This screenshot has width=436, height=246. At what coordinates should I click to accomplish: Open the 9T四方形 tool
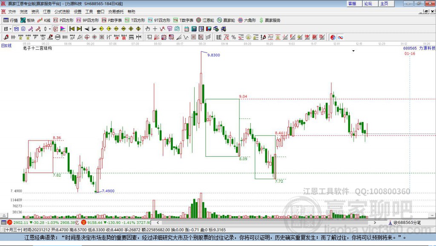point(159,20)
